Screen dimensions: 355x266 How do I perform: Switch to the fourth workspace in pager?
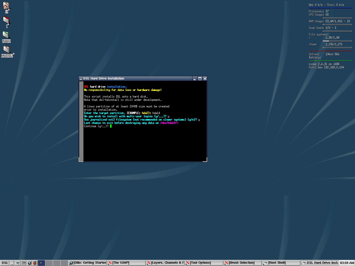click(64, 263)
